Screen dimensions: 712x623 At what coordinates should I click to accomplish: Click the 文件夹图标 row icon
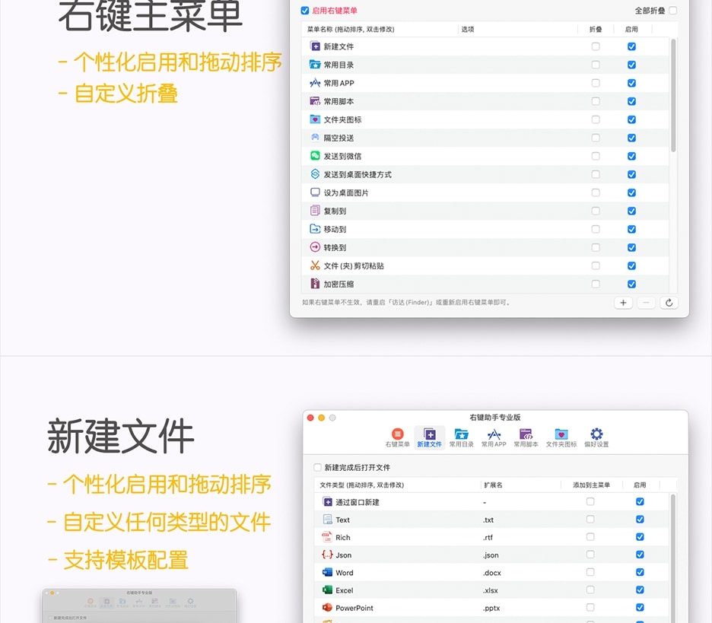[315, 119]
